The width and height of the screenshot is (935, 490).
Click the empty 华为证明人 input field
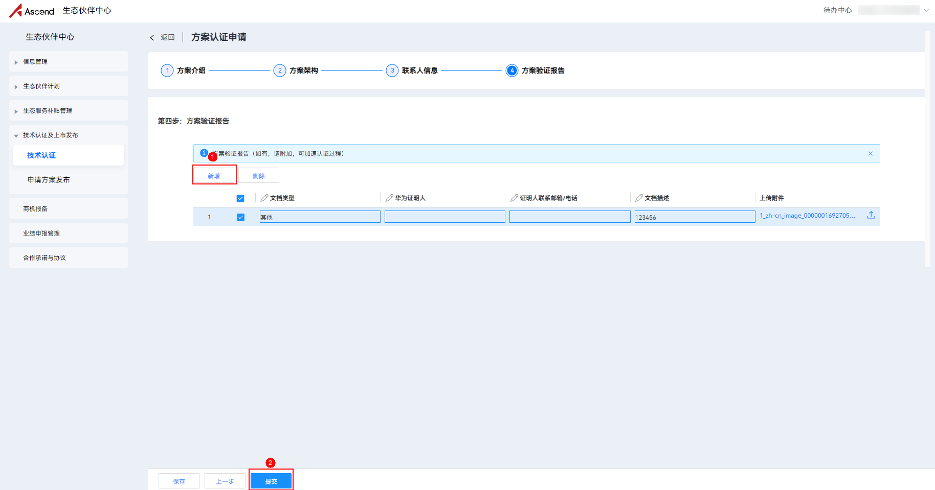445,217
